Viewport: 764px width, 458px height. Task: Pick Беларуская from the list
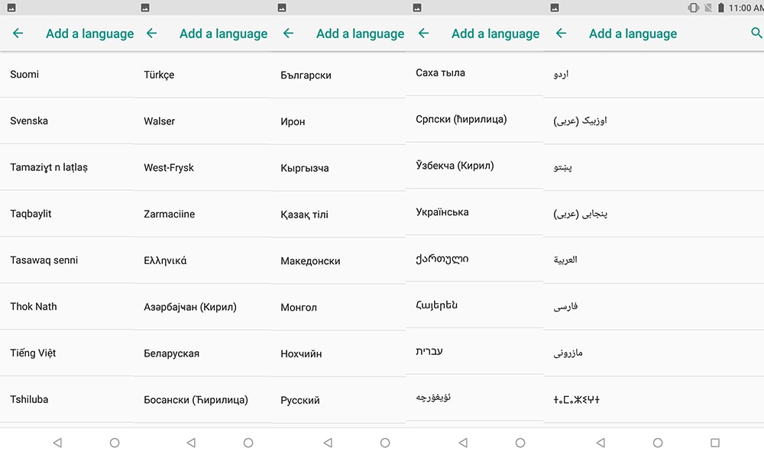202,353
